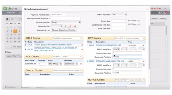Remove ICD-9 code 123.0 Taenia Solium row
Screen dimensions: 172x95
click(x=82, y=45)
